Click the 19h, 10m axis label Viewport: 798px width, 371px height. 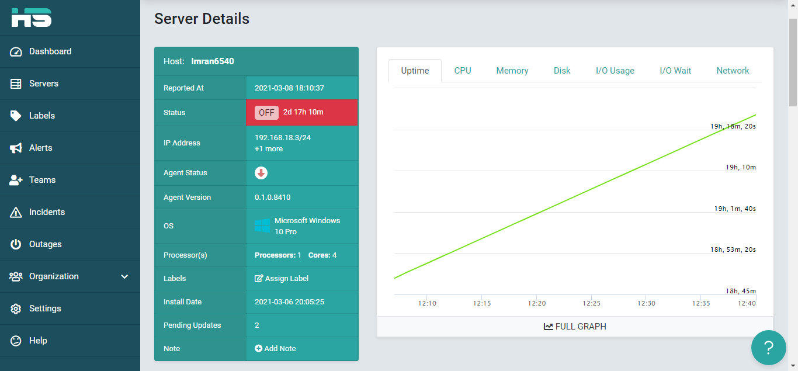741,167
